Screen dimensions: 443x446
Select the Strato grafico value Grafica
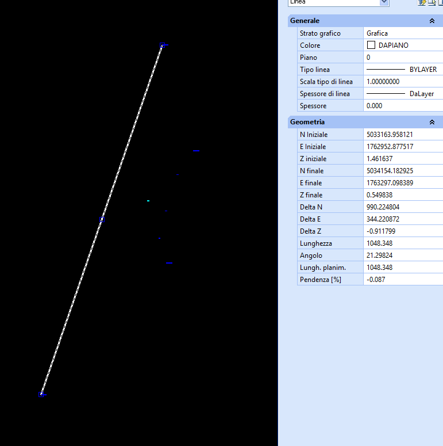tap(402, 33)
